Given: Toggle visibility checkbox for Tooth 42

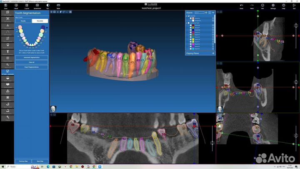Looking at the screenshot, I should 190,46.
